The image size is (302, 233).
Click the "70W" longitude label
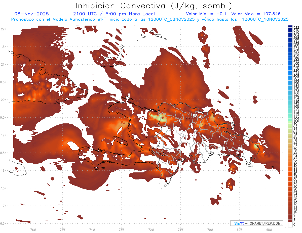pos(210,229)
